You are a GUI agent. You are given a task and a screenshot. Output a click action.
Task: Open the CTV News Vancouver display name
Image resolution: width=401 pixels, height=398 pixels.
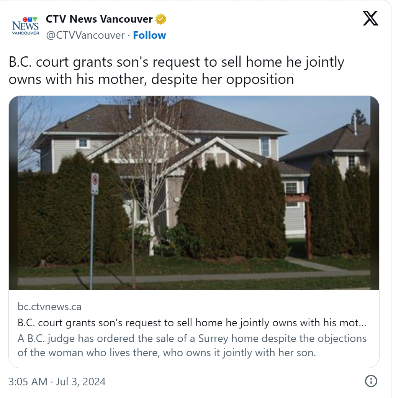[99, 19]
